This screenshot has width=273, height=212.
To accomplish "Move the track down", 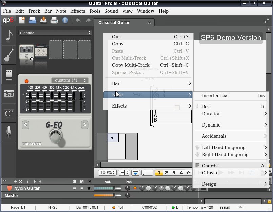I will [40, 182].
